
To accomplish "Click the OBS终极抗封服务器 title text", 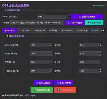I will coord(16,6).
